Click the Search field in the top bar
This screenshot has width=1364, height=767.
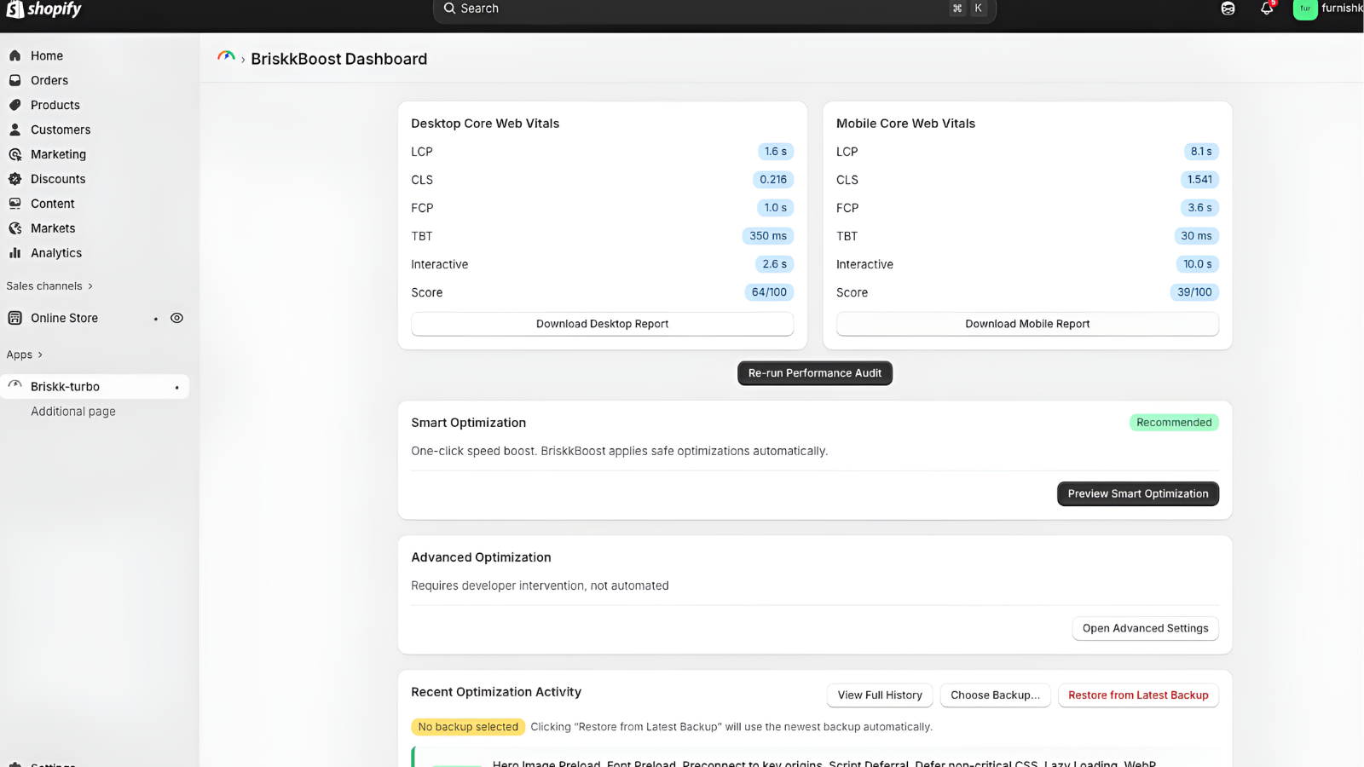[714, 9]
